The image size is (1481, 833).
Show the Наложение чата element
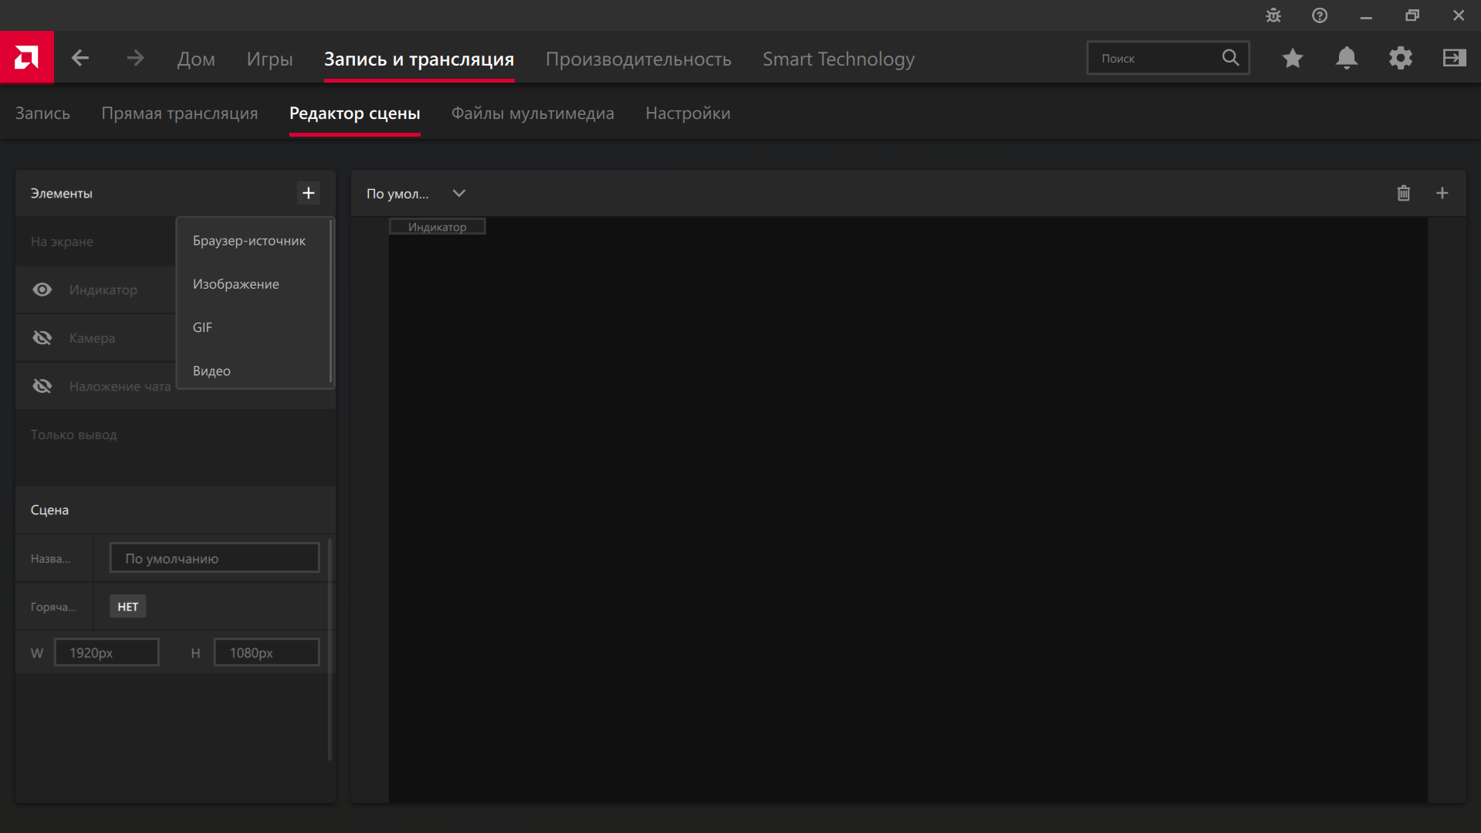pyautogui.click(x=42, y=386)
